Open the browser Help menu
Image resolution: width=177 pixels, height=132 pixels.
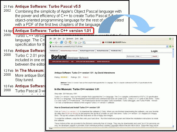tap(82, 39)
